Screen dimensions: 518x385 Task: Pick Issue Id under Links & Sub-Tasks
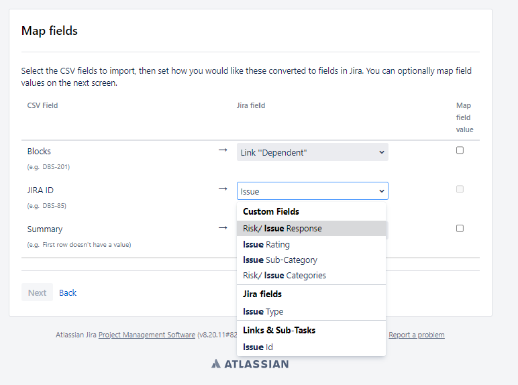(311, 347)
